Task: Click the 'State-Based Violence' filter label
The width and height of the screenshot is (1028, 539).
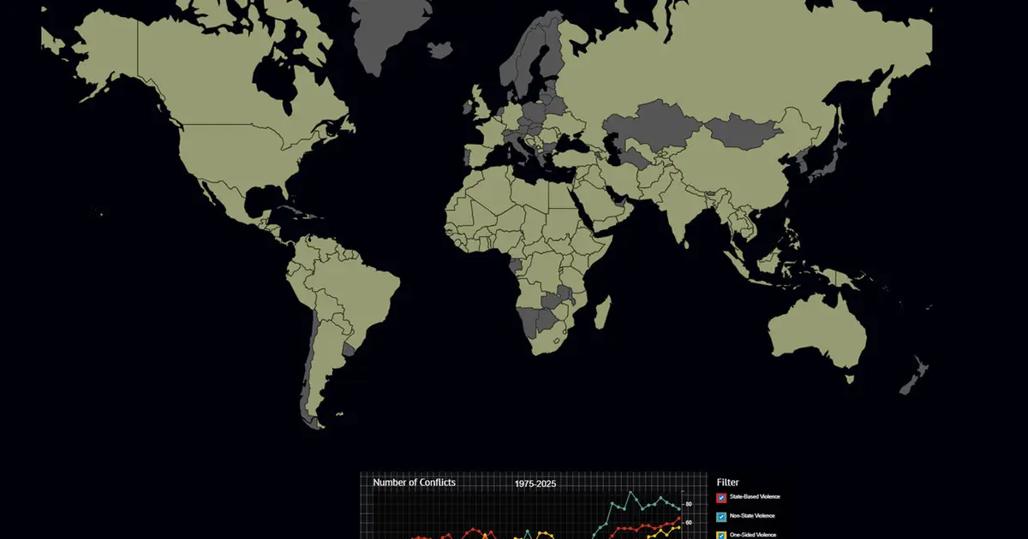Action: pos(755,497)
